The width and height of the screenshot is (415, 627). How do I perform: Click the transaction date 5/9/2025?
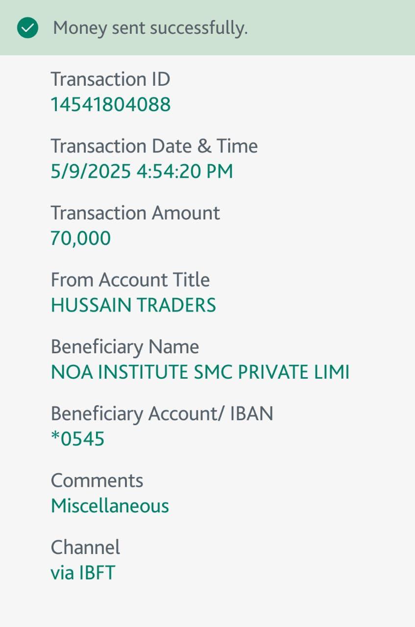click(91, 171)
